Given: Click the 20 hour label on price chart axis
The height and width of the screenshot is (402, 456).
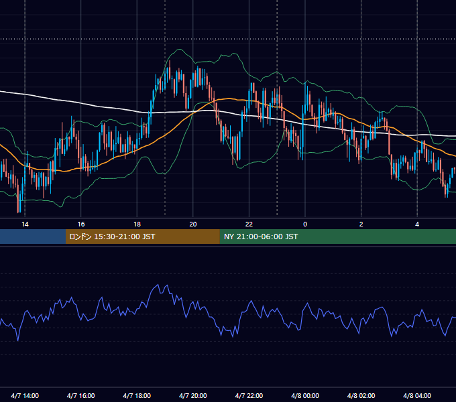Looking at the screenshot, I should pos(193,224).
